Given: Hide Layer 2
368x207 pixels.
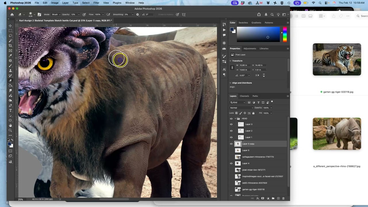Looking at the screenshot, I should (x=231, y=131).
